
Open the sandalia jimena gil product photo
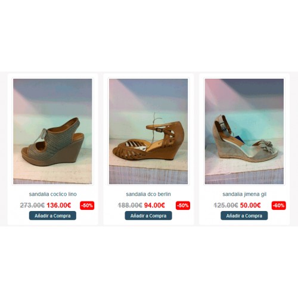(244, 131)
